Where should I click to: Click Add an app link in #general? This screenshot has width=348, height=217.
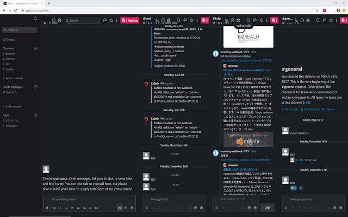(x=290, y=110)
